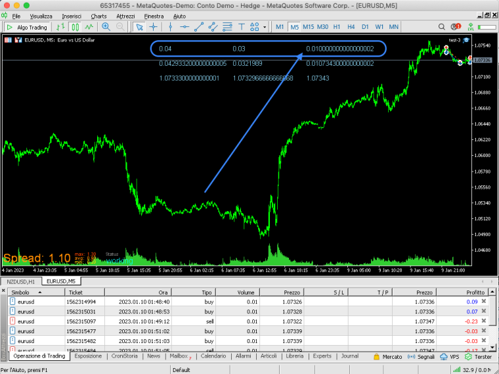This screenshot has height=374, width=499.
Task: Close position ticket 1562315097
Action: coord(484,321)
